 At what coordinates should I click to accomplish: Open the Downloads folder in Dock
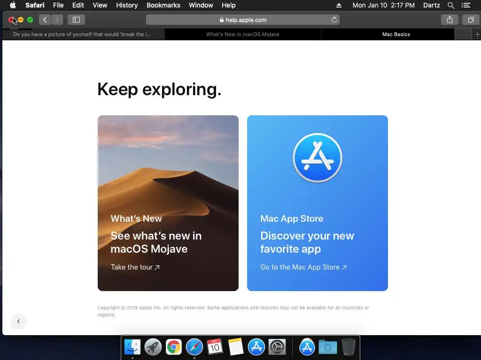[x=327, y=347]
